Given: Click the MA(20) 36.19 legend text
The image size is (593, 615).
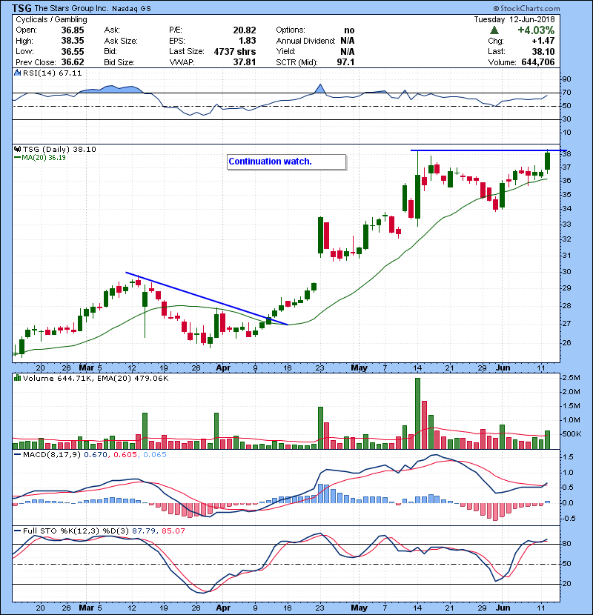Looking at the screenshot, I should (44, 157).
